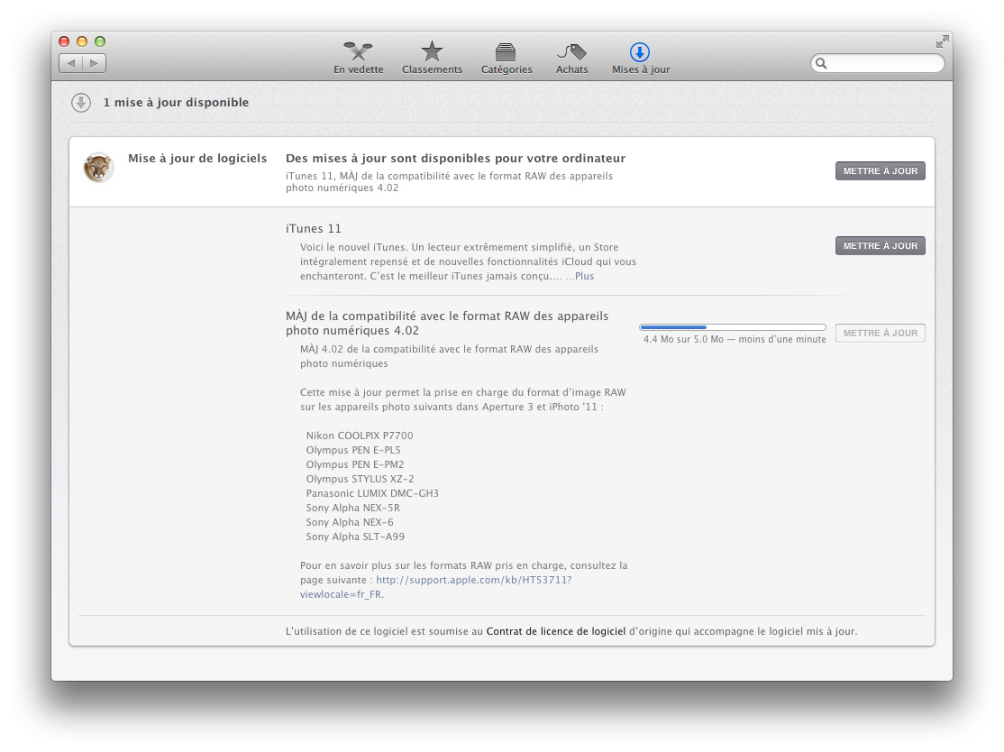Select 'Olympus STYLUS XZ-2' text line
This screenshot has width=1004, height=752.
[360, 479]
